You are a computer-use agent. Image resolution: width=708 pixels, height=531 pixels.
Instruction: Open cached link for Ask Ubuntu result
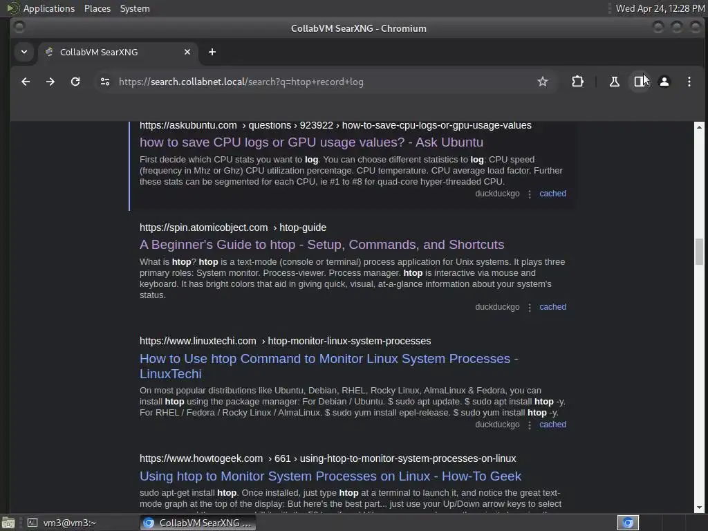coord(552,194)
